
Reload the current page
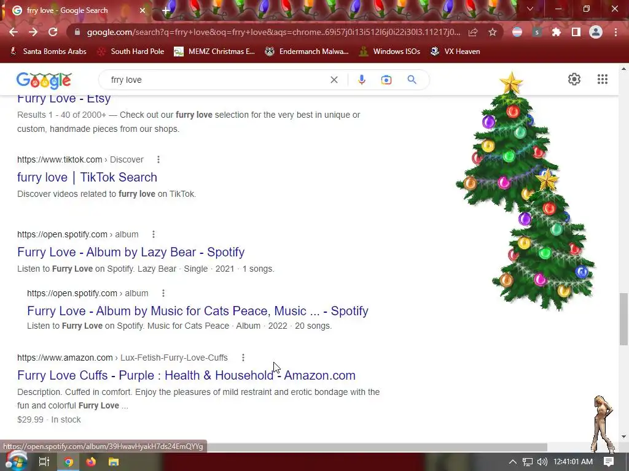[53, 32]
